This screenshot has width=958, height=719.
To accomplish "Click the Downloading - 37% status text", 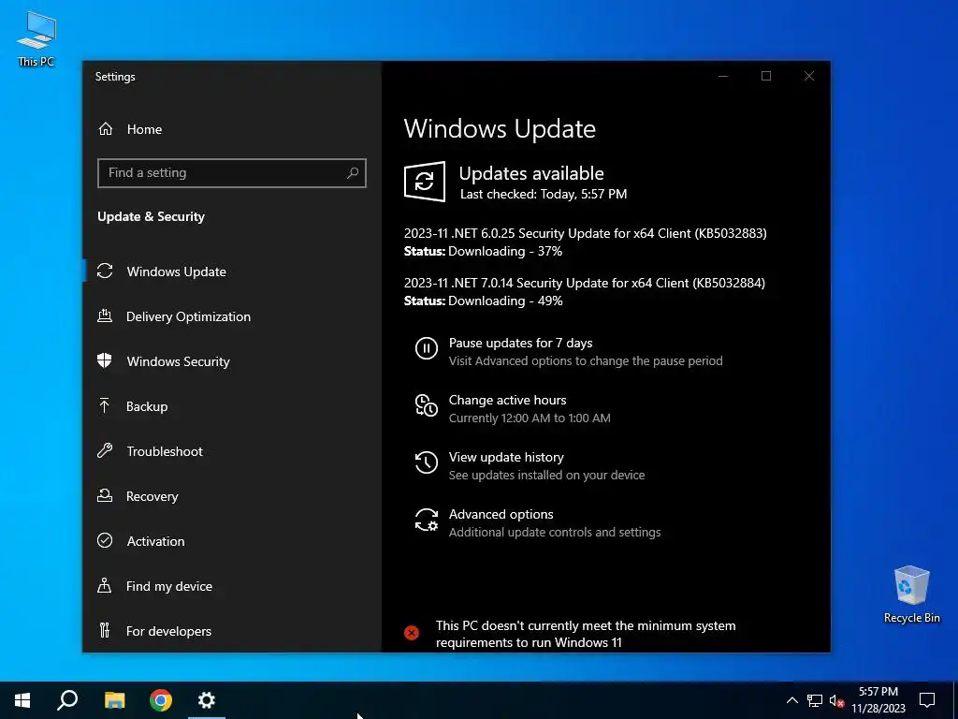I will tap(504, 251).
